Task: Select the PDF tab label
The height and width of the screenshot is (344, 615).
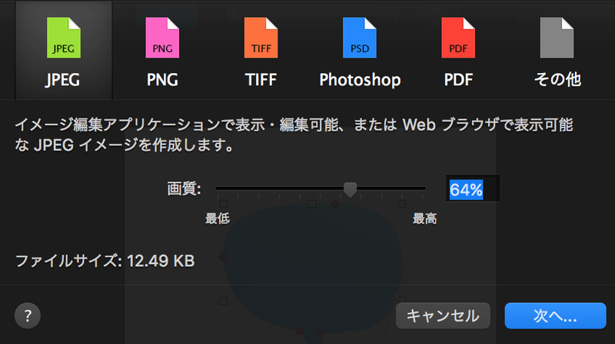Action: point(458,80)
